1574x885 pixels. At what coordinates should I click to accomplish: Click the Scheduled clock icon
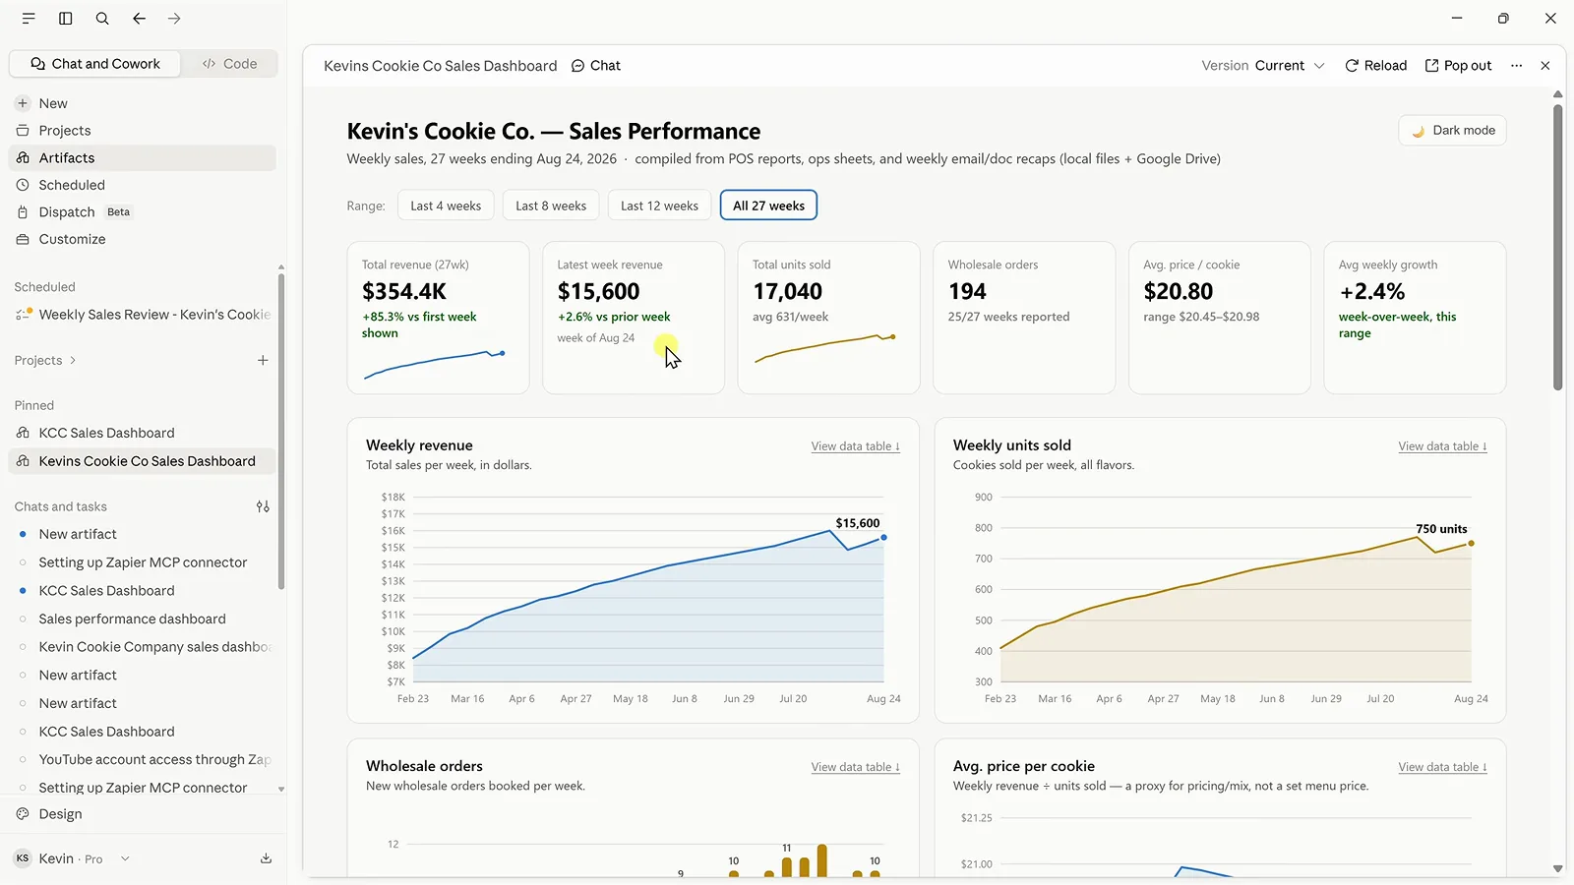[x=23, y=185]
